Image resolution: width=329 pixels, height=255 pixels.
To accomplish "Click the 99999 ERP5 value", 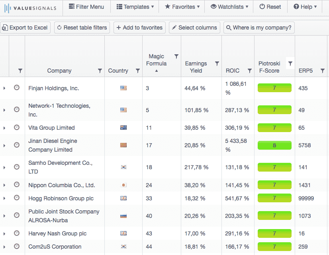I will click(306, 198).
